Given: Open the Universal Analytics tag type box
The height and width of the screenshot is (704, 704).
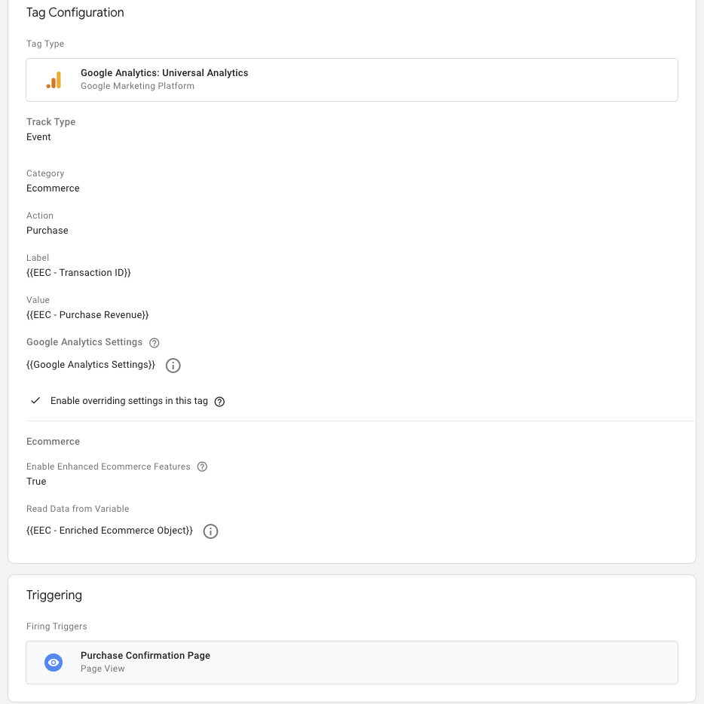Looking at the screenshot, I should 351,80.
